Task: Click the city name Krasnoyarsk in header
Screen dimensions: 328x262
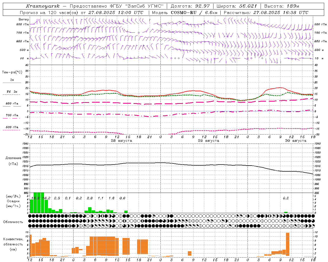Action: pos(43,6)
